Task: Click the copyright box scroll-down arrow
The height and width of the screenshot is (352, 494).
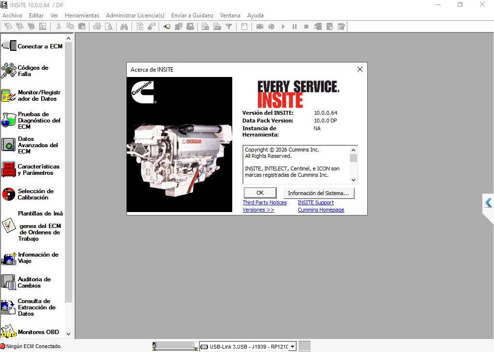Action: [354, 180]
